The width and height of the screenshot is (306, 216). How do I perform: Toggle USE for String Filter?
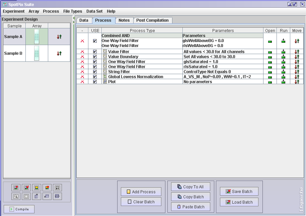[95, 71]
